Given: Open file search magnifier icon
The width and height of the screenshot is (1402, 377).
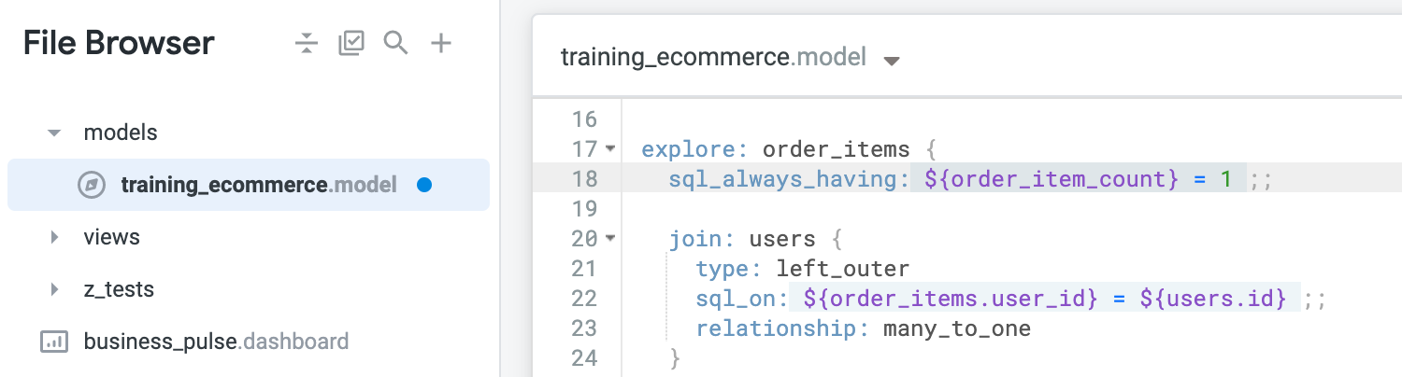Looking at the screenshot, I should click(395, 43).
